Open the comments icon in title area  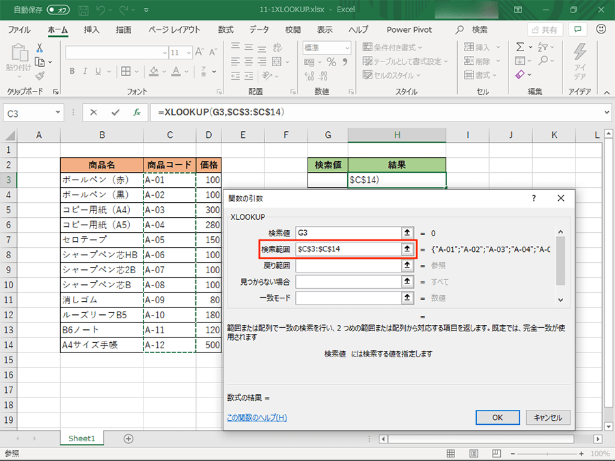coord(578,30)
